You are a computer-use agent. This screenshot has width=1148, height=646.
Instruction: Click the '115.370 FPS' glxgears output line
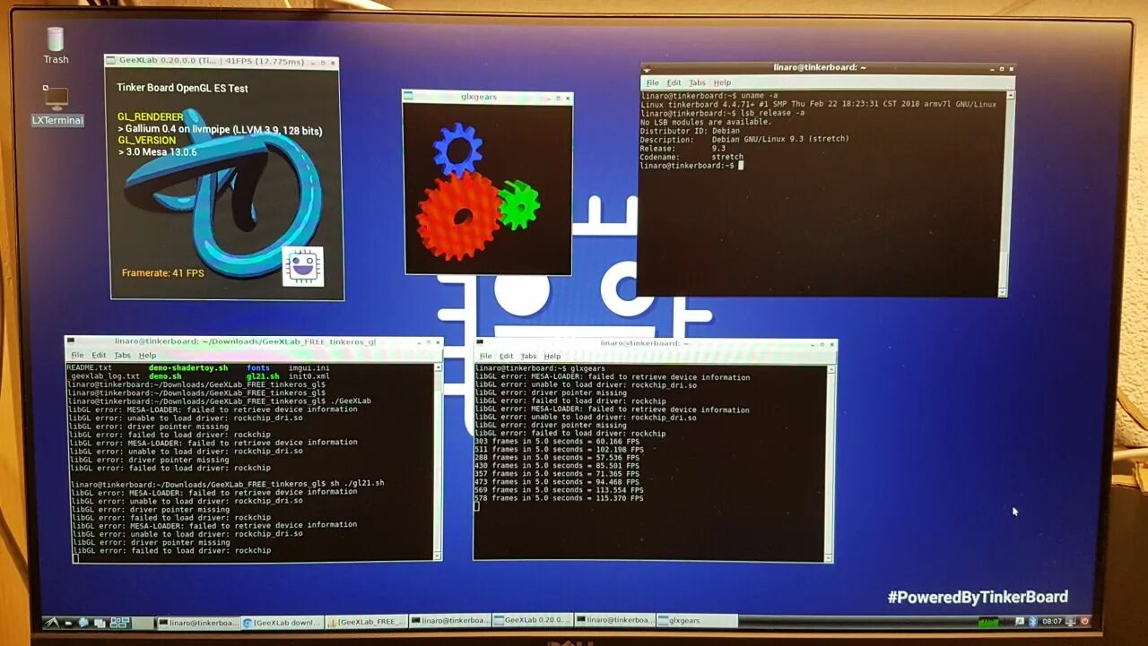(x=558, y=498)
